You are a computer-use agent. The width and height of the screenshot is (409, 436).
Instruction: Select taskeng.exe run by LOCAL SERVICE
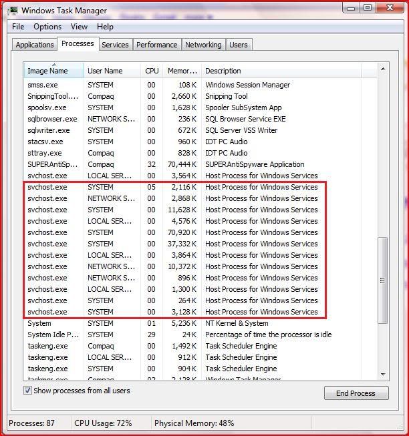(x=200, y=357)
